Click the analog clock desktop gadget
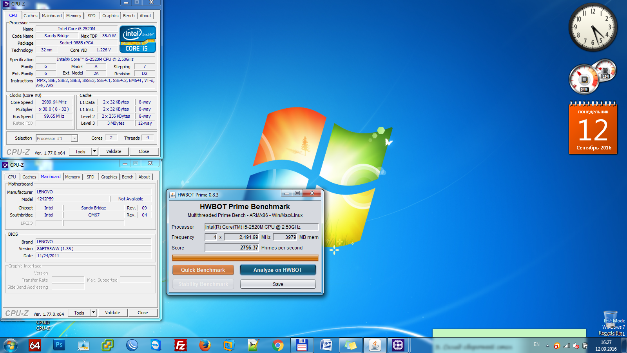 [593, 27]
